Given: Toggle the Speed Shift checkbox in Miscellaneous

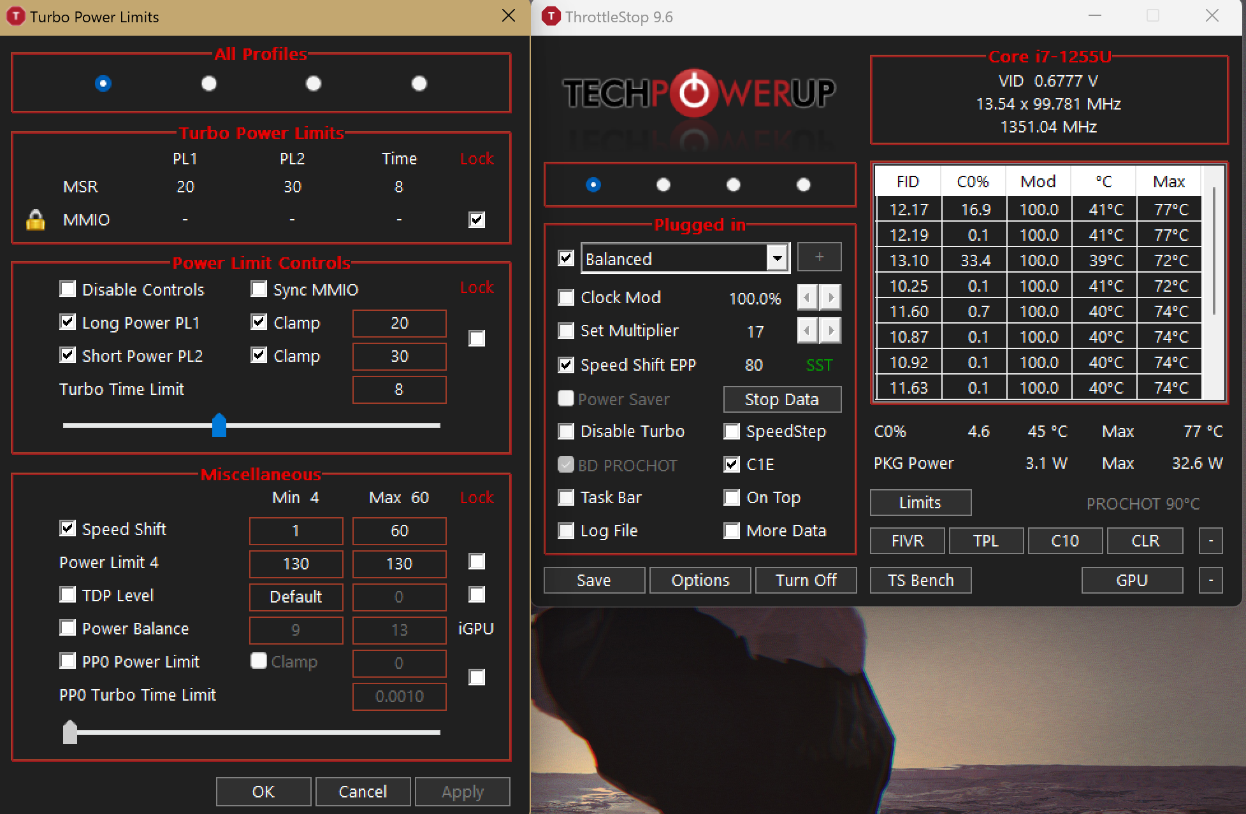Looking at the screenshot, I should [x=68, y=529].
